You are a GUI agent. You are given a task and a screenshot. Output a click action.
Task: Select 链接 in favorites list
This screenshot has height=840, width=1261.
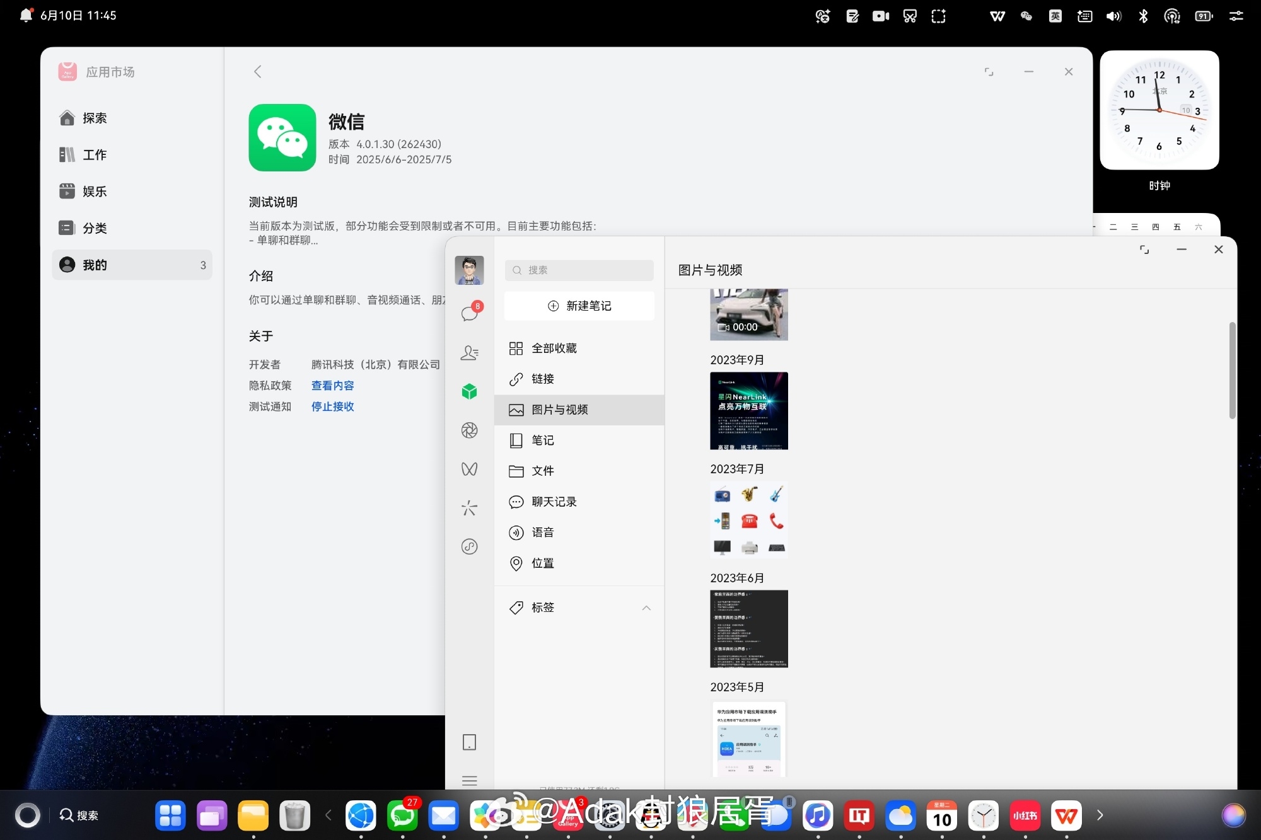pos(542,379)
